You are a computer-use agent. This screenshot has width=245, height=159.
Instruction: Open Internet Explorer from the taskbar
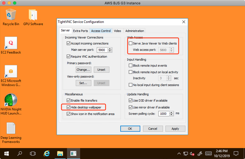47,153
